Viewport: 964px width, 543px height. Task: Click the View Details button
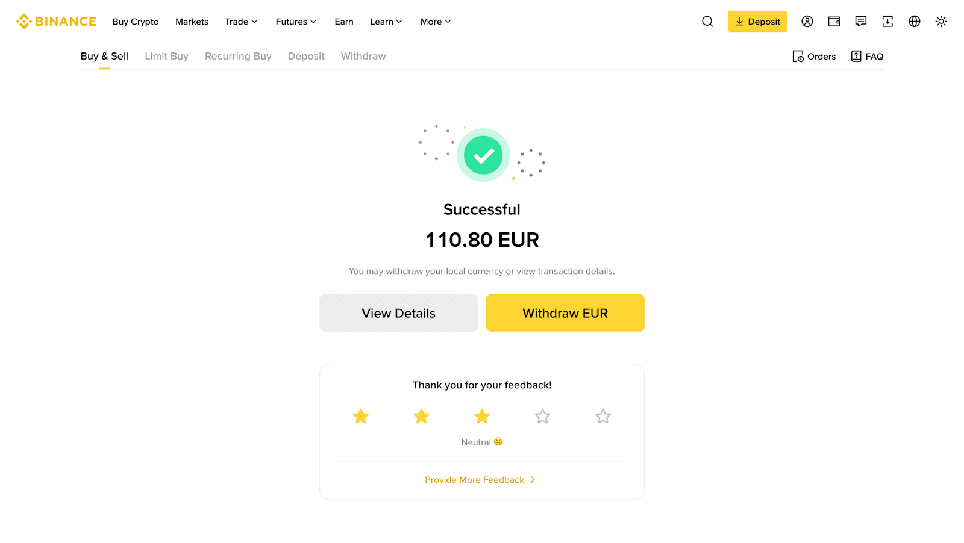coord(398,313)
